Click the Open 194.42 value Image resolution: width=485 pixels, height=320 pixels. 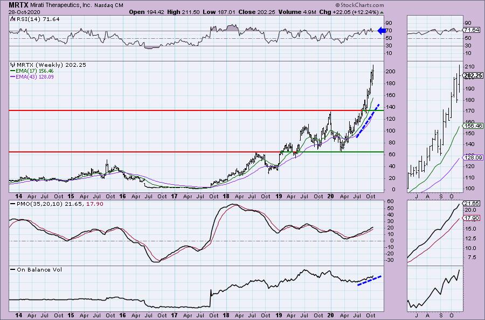(x=147, y=12)
